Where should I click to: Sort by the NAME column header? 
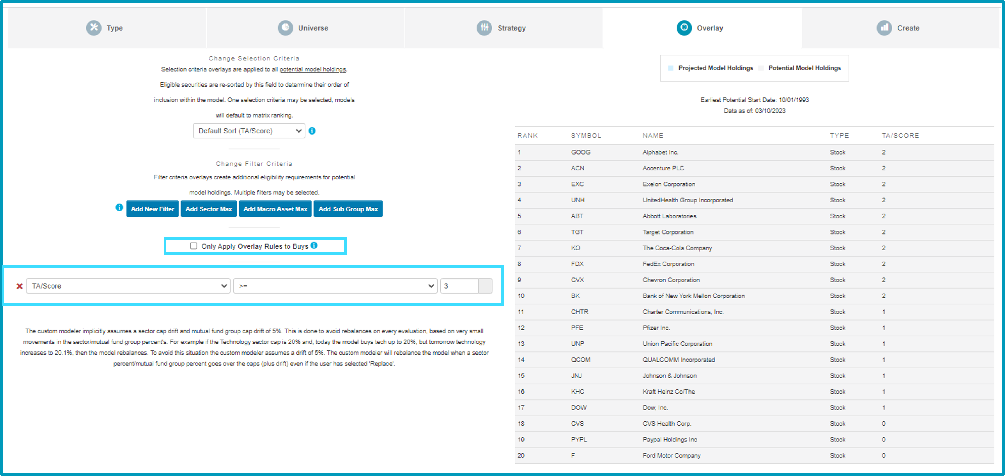point(653,136)
